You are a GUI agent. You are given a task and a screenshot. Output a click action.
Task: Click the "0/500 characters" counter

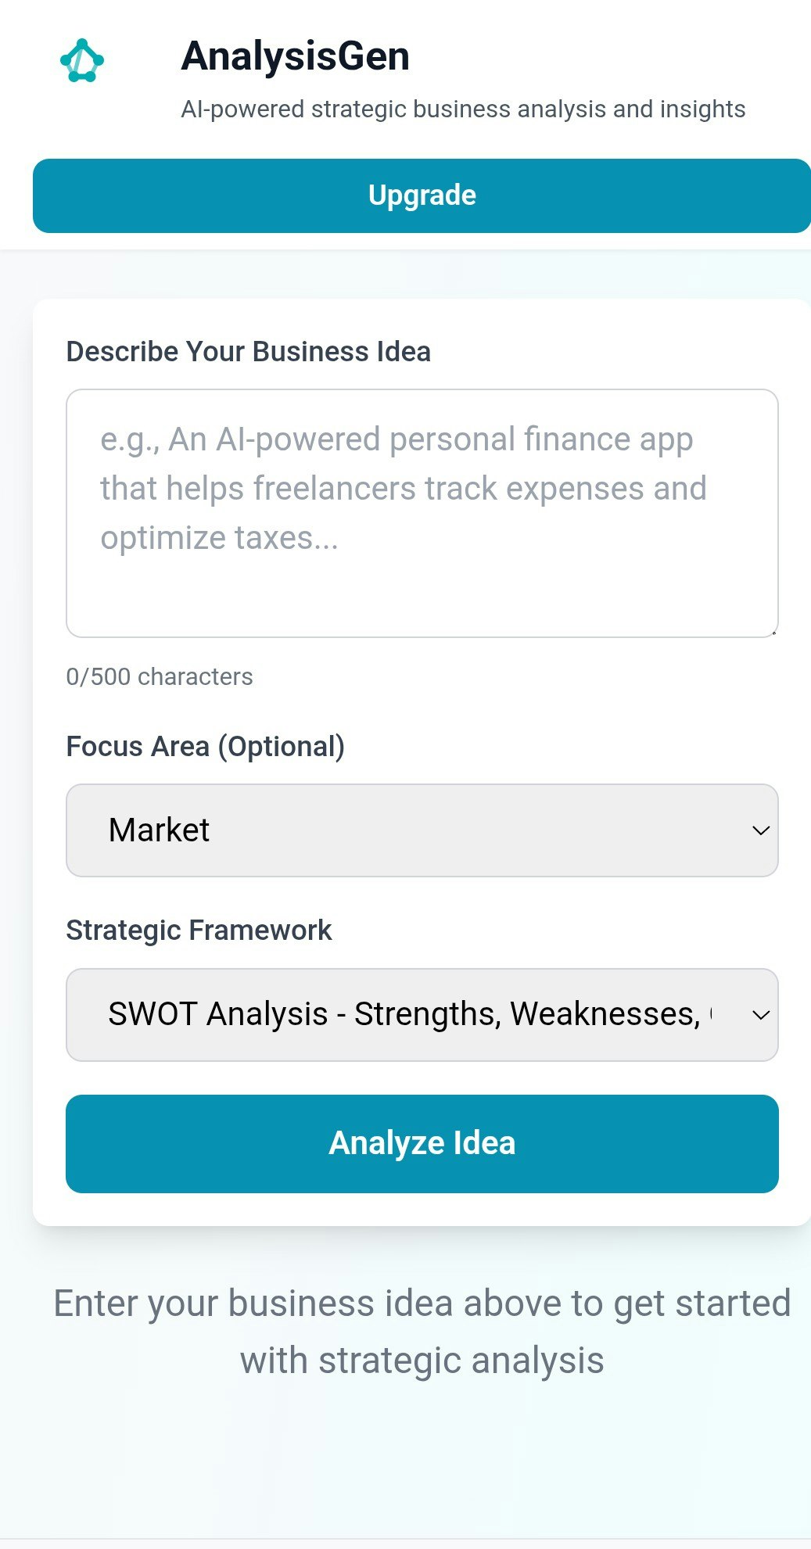(x=159, y=676)
